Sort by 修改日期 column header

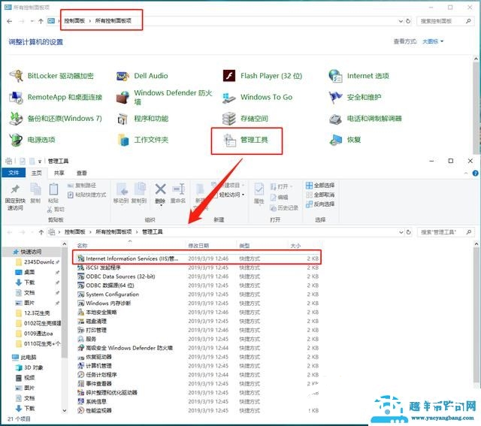coord(198,246)
